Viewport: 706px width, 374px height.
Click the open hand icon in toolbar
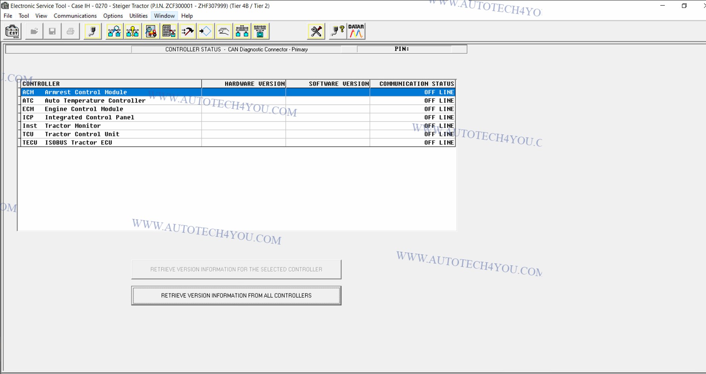(224, 31)
